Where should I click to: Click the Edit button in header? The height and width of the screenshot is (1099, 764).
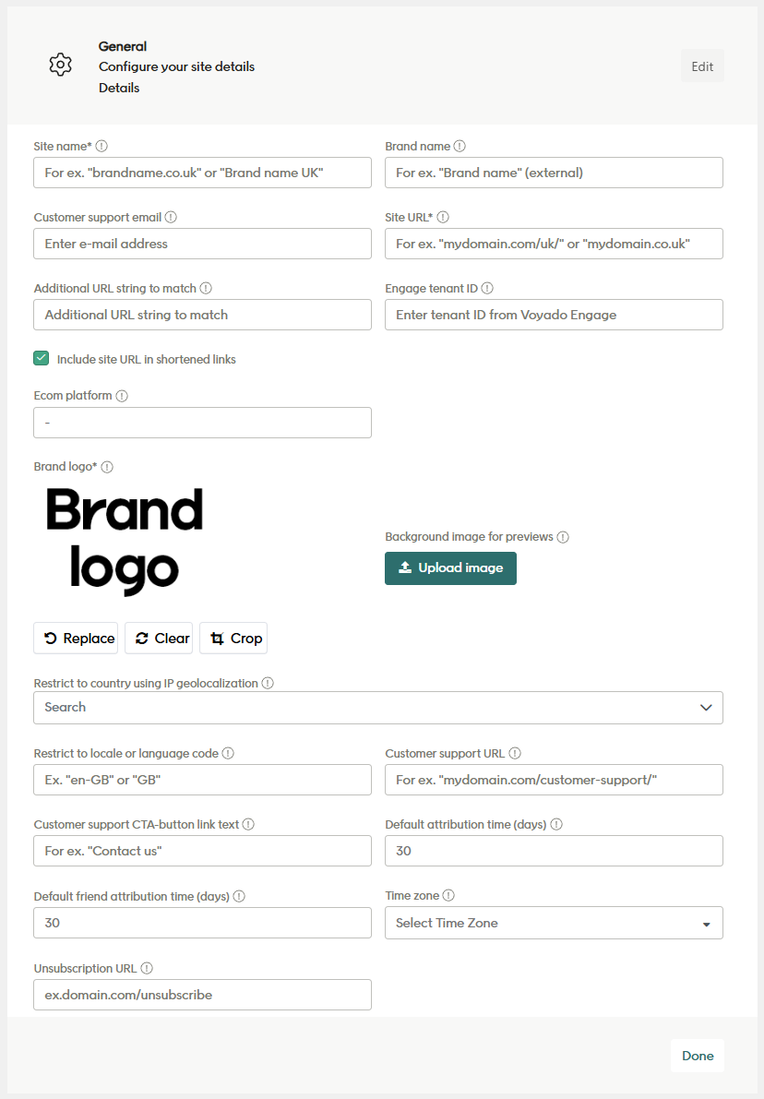pos(702,66)
